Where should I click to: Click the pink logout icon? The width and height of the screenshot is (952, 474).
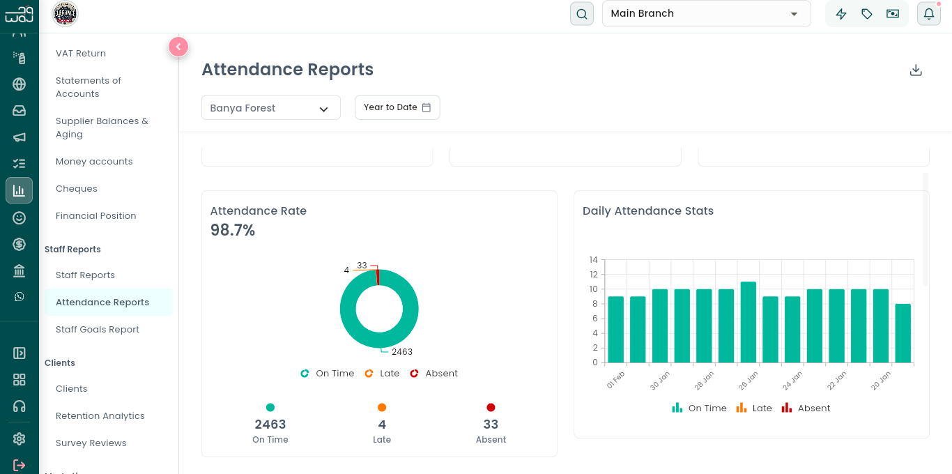(x=20, y=465)
